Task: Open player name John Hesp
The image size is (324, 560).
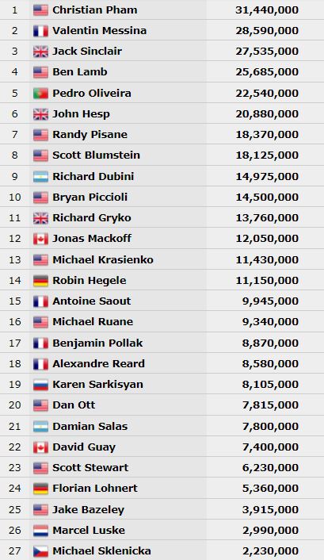Action: coord(81,114)
